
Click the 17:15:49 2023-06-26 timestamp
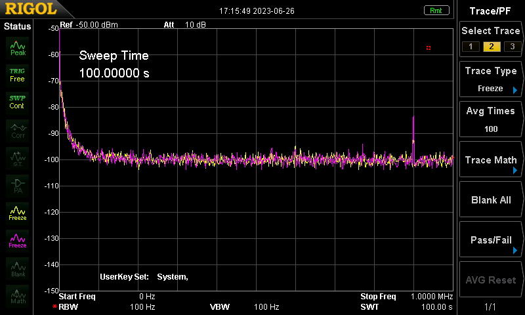[x=257, y=11]
